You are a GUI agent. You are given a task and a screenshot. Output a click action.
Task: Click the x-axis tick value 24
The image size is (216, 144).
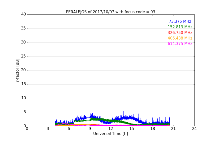click(x=194, y=129)
